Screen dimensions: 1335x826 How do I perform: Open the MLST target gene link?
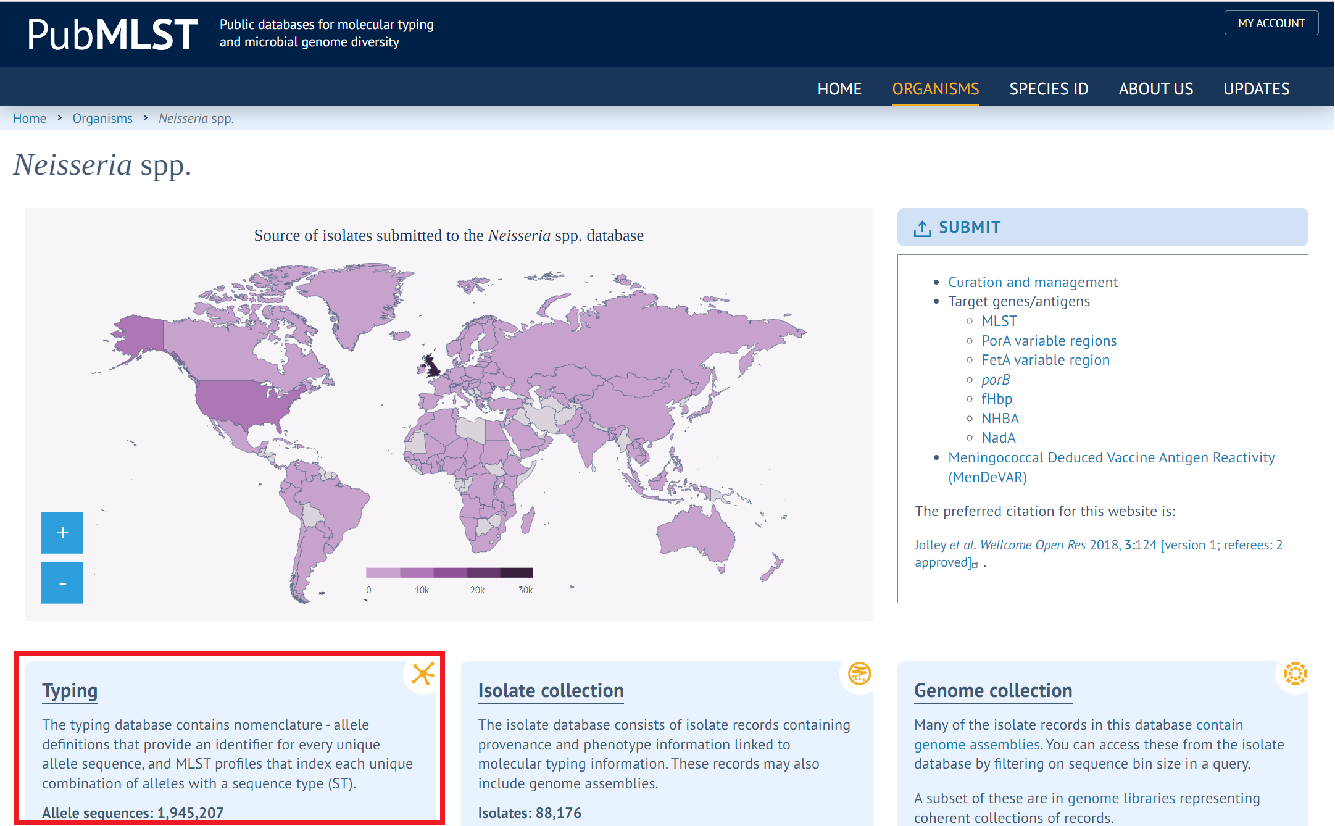[999, 321]
